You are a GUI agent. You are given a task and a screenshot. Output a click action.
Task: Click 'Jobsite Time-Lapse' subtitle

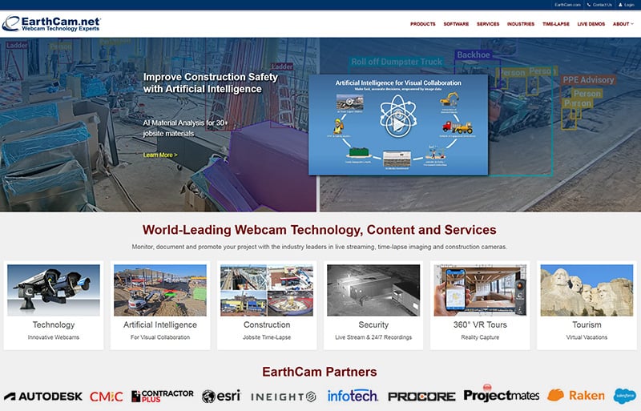(x=267, y=337)
